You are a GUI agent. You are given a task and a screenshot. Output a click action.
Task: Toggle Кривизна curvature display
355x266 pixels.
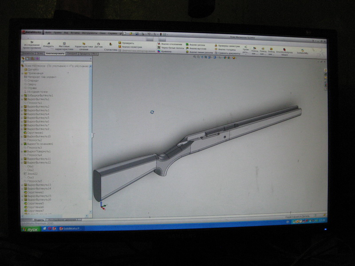166,51
